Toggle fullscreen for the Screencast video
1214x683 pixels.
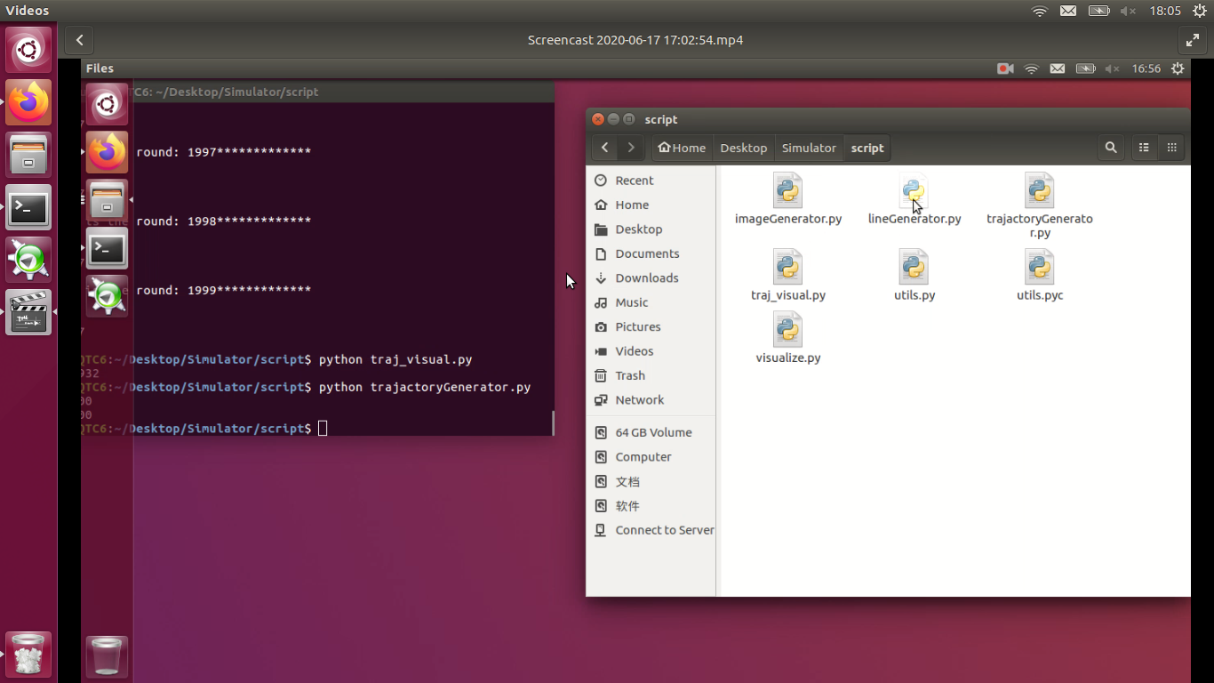click(1192, 40)
